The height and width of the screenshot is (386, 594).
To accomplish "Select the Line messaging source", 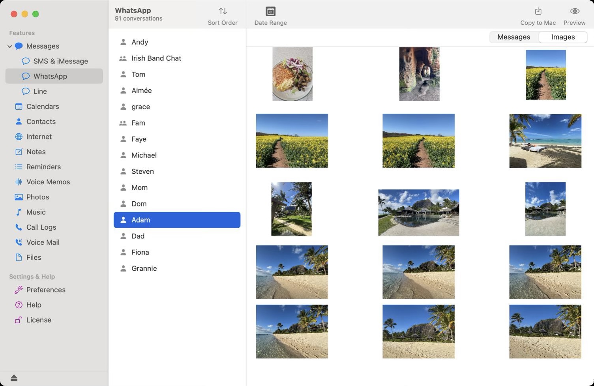I will pos(39,91).
